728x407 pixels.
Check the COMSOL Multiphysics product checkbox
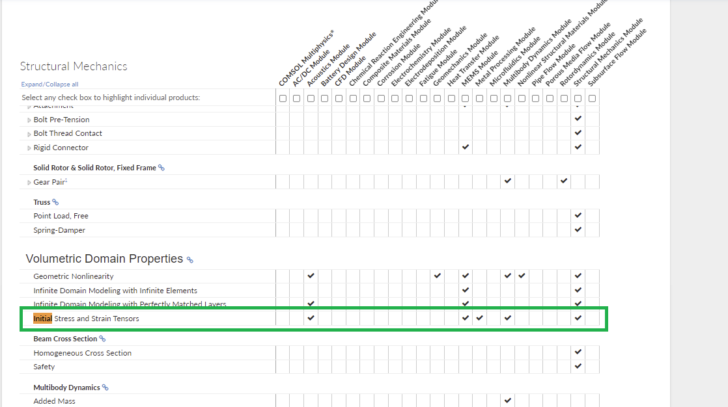coord(283,98)
